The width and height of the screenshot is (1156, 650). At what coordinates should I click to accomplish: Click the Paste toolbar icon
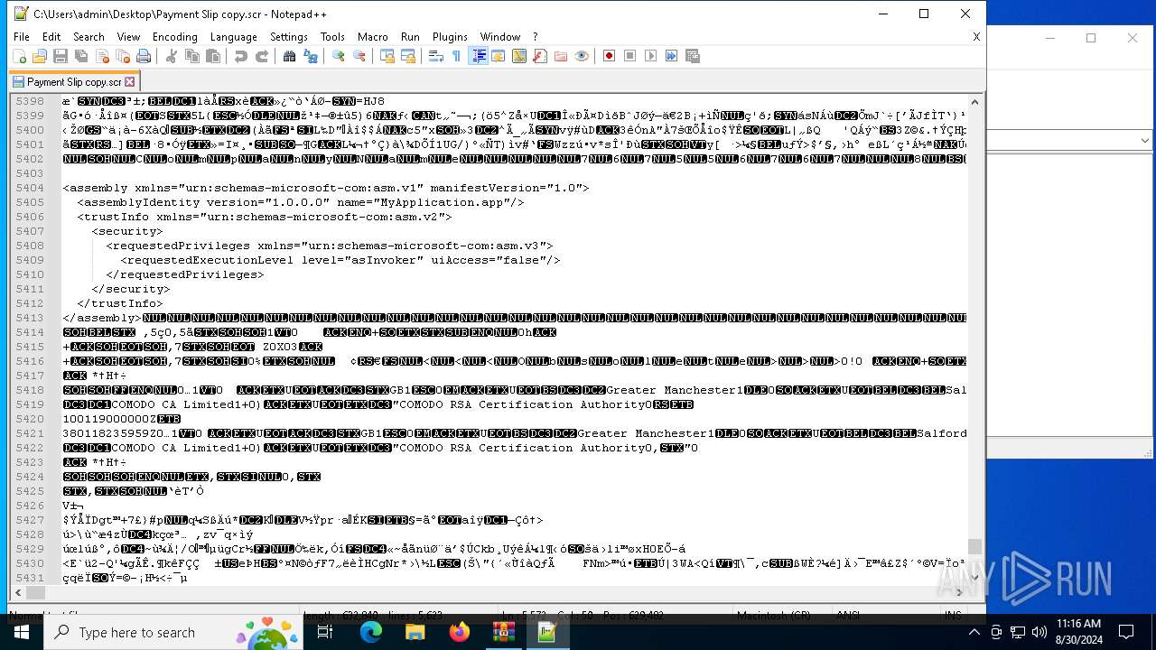[213, 56]
